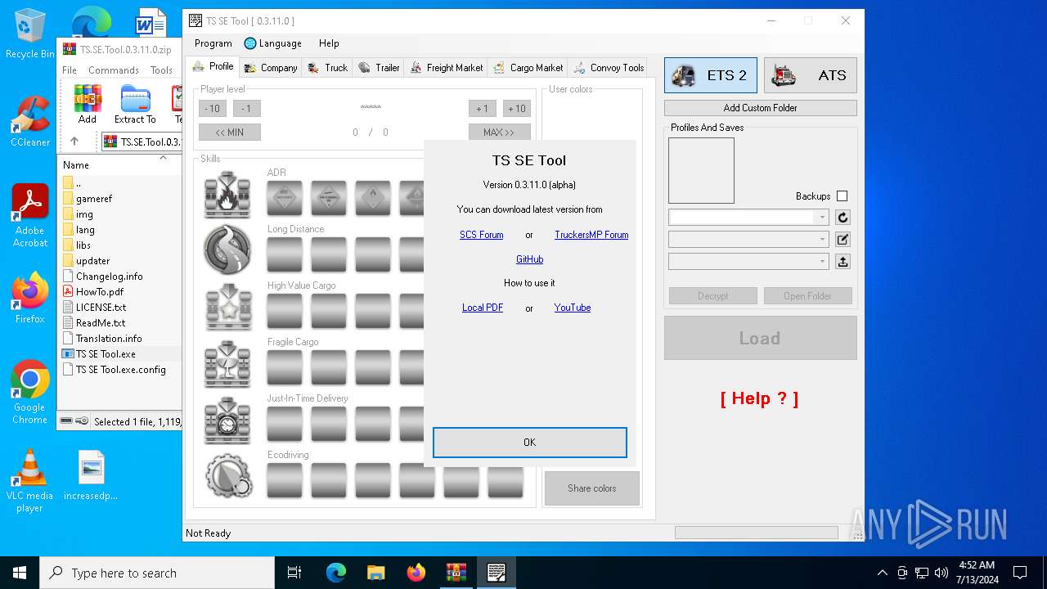Click the Long Distance skill icon

[227, 250]
